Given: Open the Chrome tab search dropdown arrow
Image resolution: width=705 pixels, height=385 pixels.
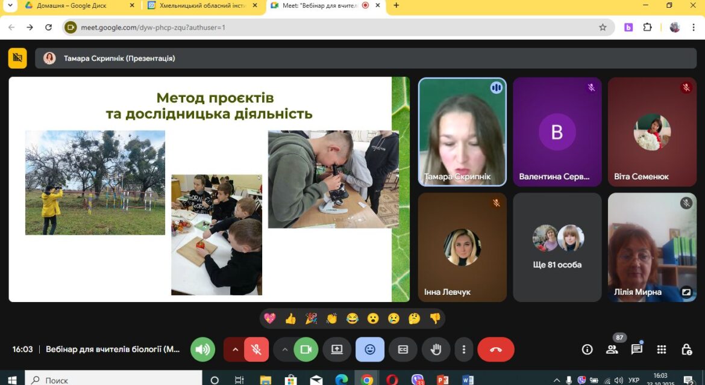Looking at the screenshot, I should 10,5.
